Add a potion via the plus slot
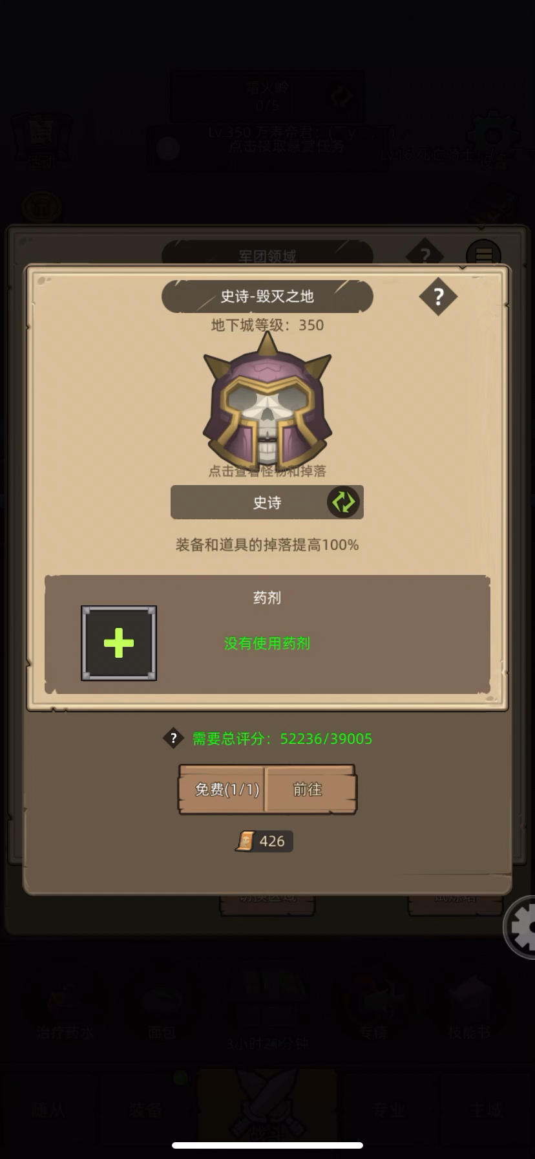Image resolution: width=535 pixels, height=1159 pixels. pos(119,643)
